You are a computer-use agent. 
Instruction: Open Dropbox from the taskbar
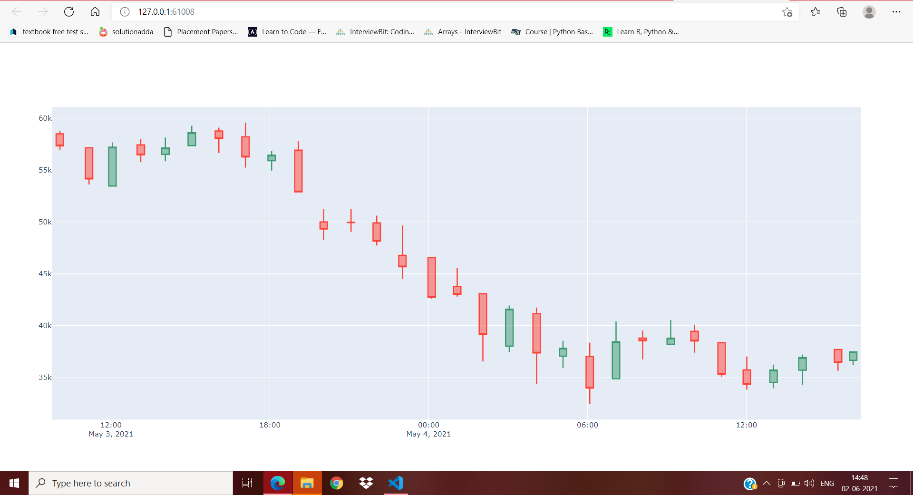[366, 483]
